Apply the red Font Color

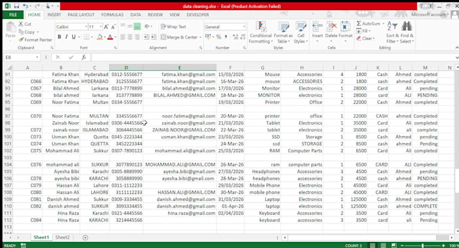(110, 37)
